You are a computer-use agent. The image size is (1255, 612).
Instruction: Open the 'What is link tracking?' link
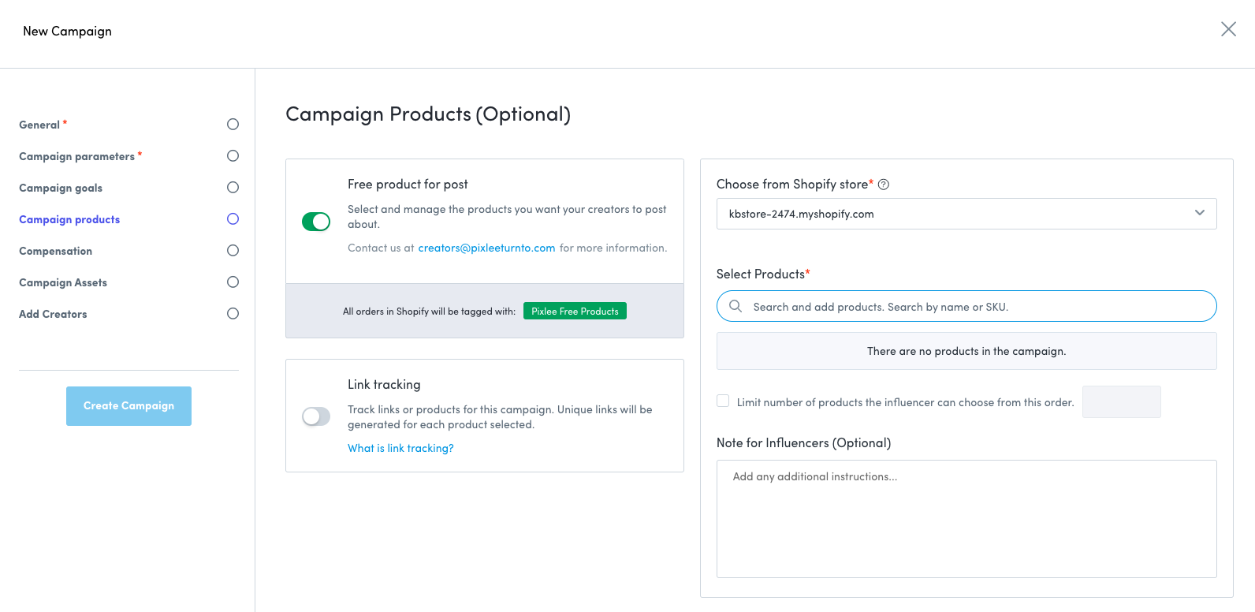(400, 448)
